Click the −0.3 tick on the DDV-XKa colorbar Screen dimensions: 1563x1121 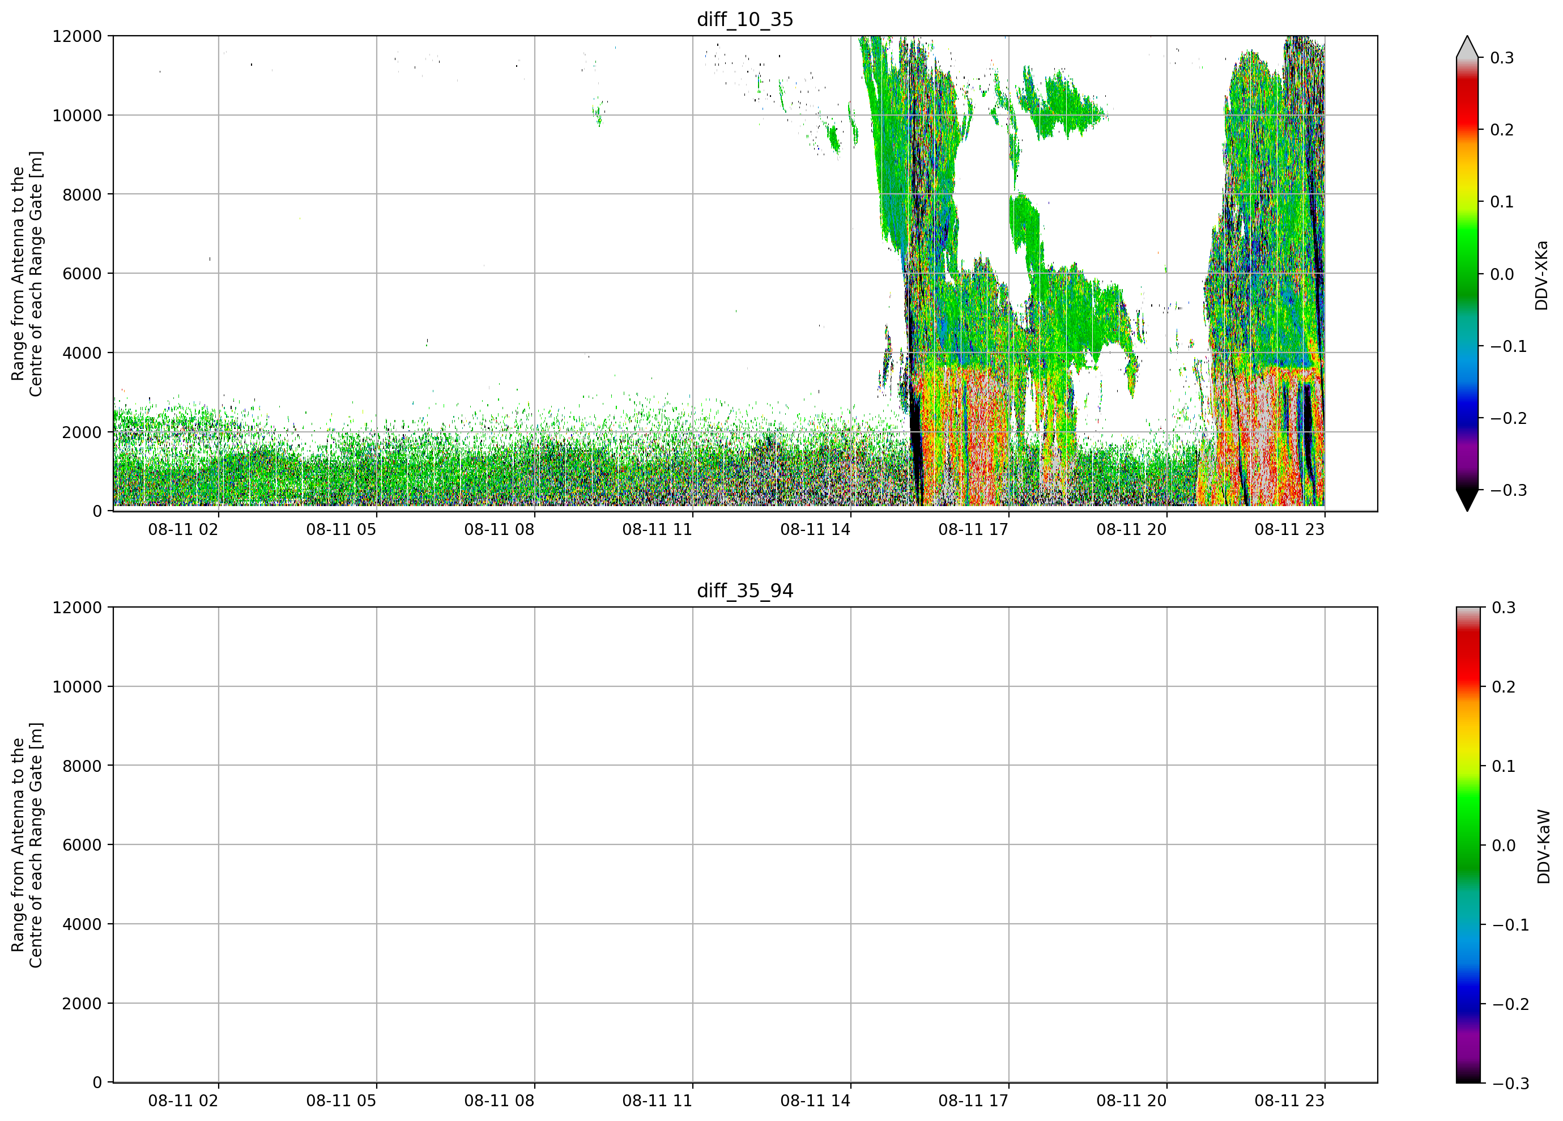(x=1509, y=490)
